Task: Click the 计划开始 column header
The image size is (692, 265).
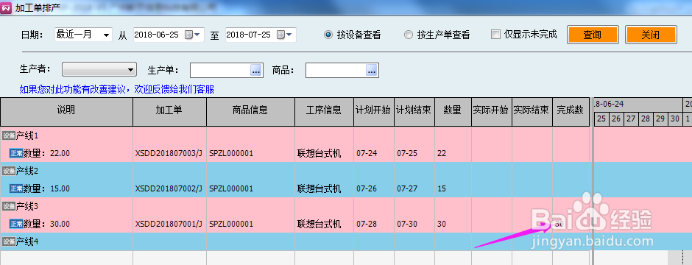Action: pos(374,112)
